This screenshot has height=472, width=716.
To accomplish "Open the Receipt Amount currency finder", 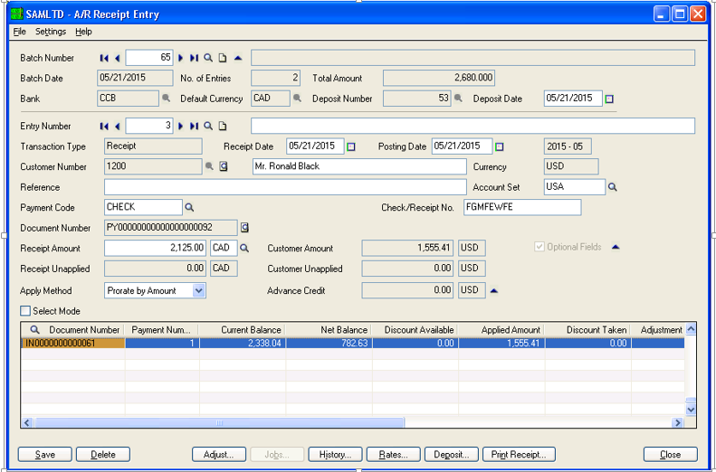I will tap(244, 248).
